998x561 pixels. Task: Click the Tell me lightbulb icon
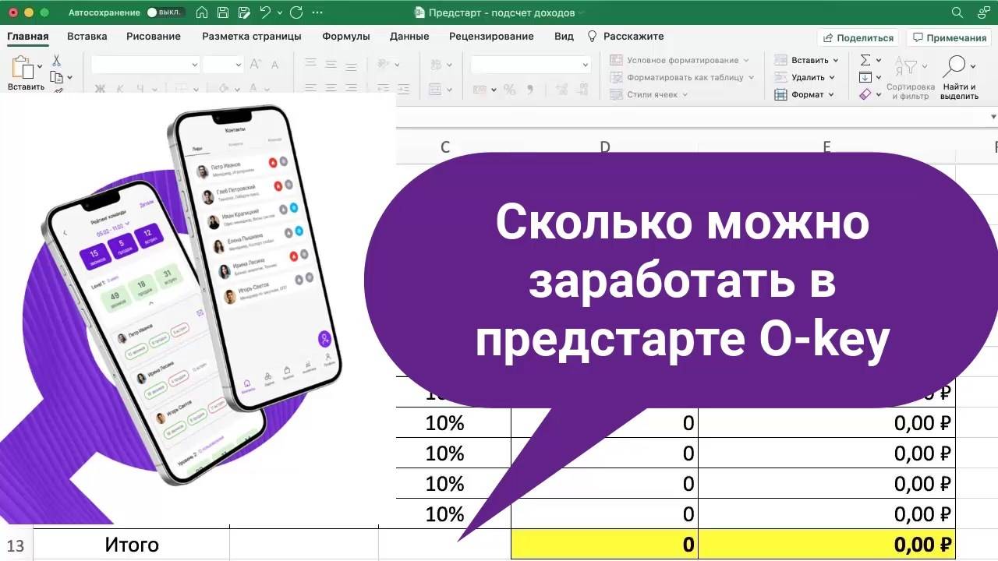point(592,37)
